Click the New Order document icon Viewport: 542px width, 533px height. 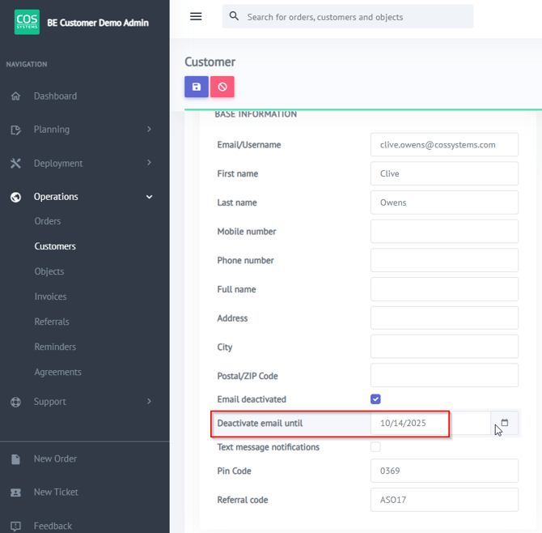pos(16,459)
